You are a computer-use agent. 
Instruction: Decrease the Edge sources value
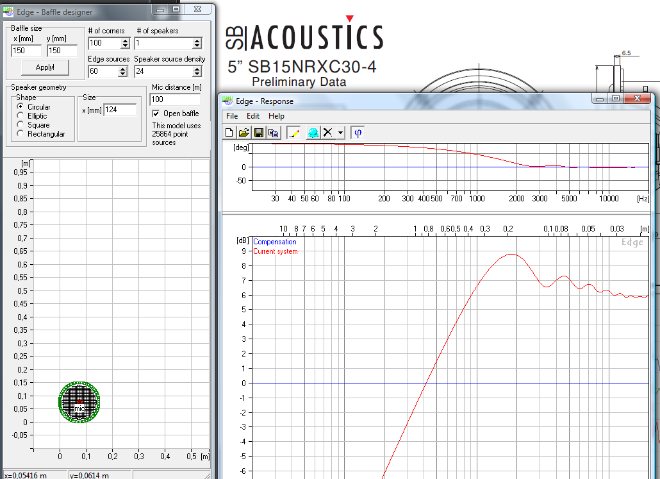click(x=122, y=74)
